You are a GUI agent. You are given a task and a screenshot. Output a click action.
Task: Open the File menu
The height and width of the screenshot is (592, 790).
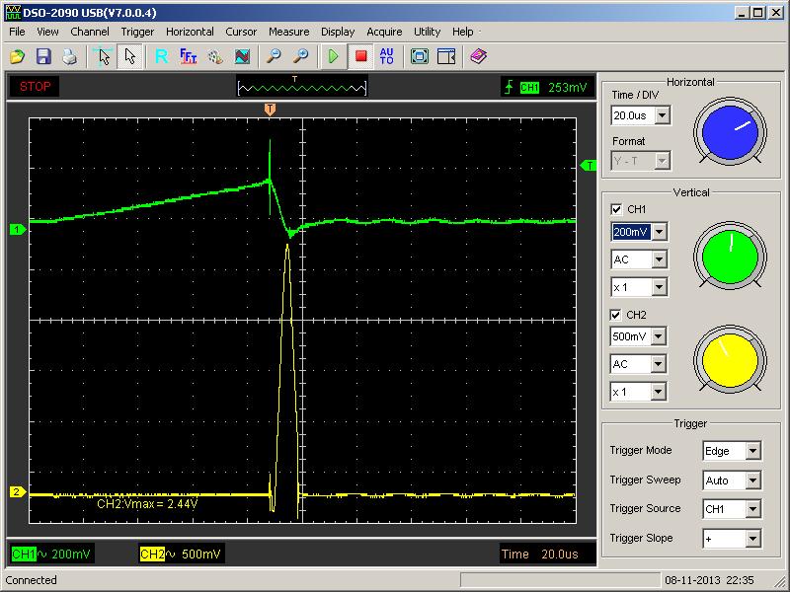coord(17,32)
